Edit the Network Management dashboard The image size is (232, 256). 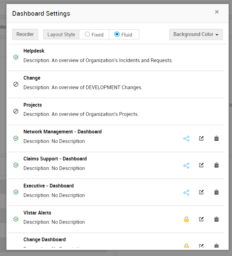pos(201,138)
